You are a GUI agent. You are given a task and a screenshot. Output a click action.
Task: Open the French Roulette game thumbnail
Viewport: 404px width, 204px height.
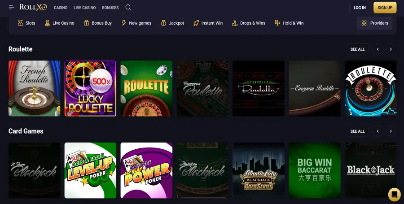(34, 88)
